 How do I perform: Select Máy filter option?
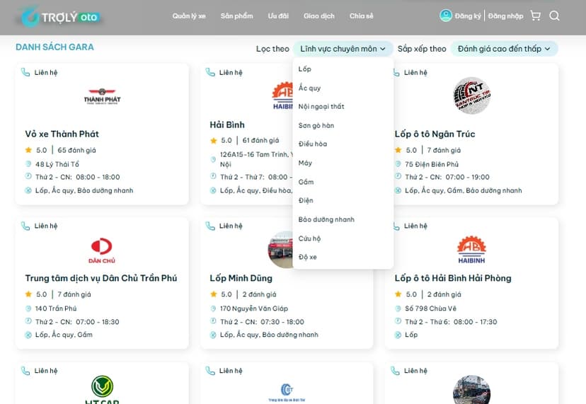[305, 163]
